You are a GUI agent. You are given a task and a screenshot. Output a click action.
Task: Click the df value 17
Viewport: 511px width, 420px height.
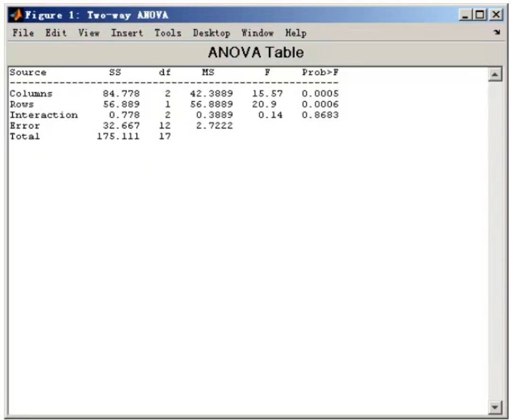tap(165, 136)
